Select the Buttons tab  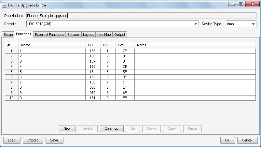(73, 35)
